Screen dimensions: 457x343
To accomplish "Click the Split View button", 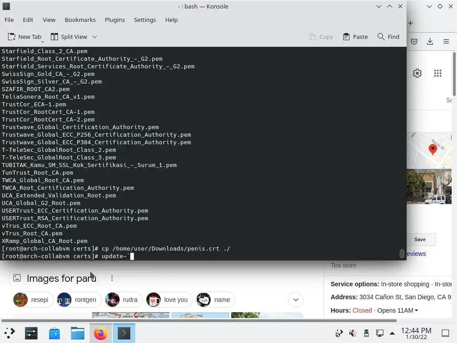I will (69, 37).
